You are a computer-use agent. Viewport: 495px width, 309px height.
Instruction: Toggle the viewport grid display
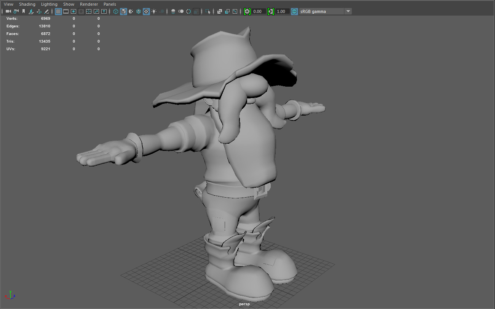pyautogui.click(x=58, y=11)
